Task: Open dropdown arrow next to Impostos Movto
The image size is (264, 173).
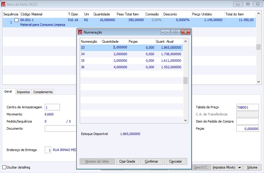Action: click(x=240, y=168)
